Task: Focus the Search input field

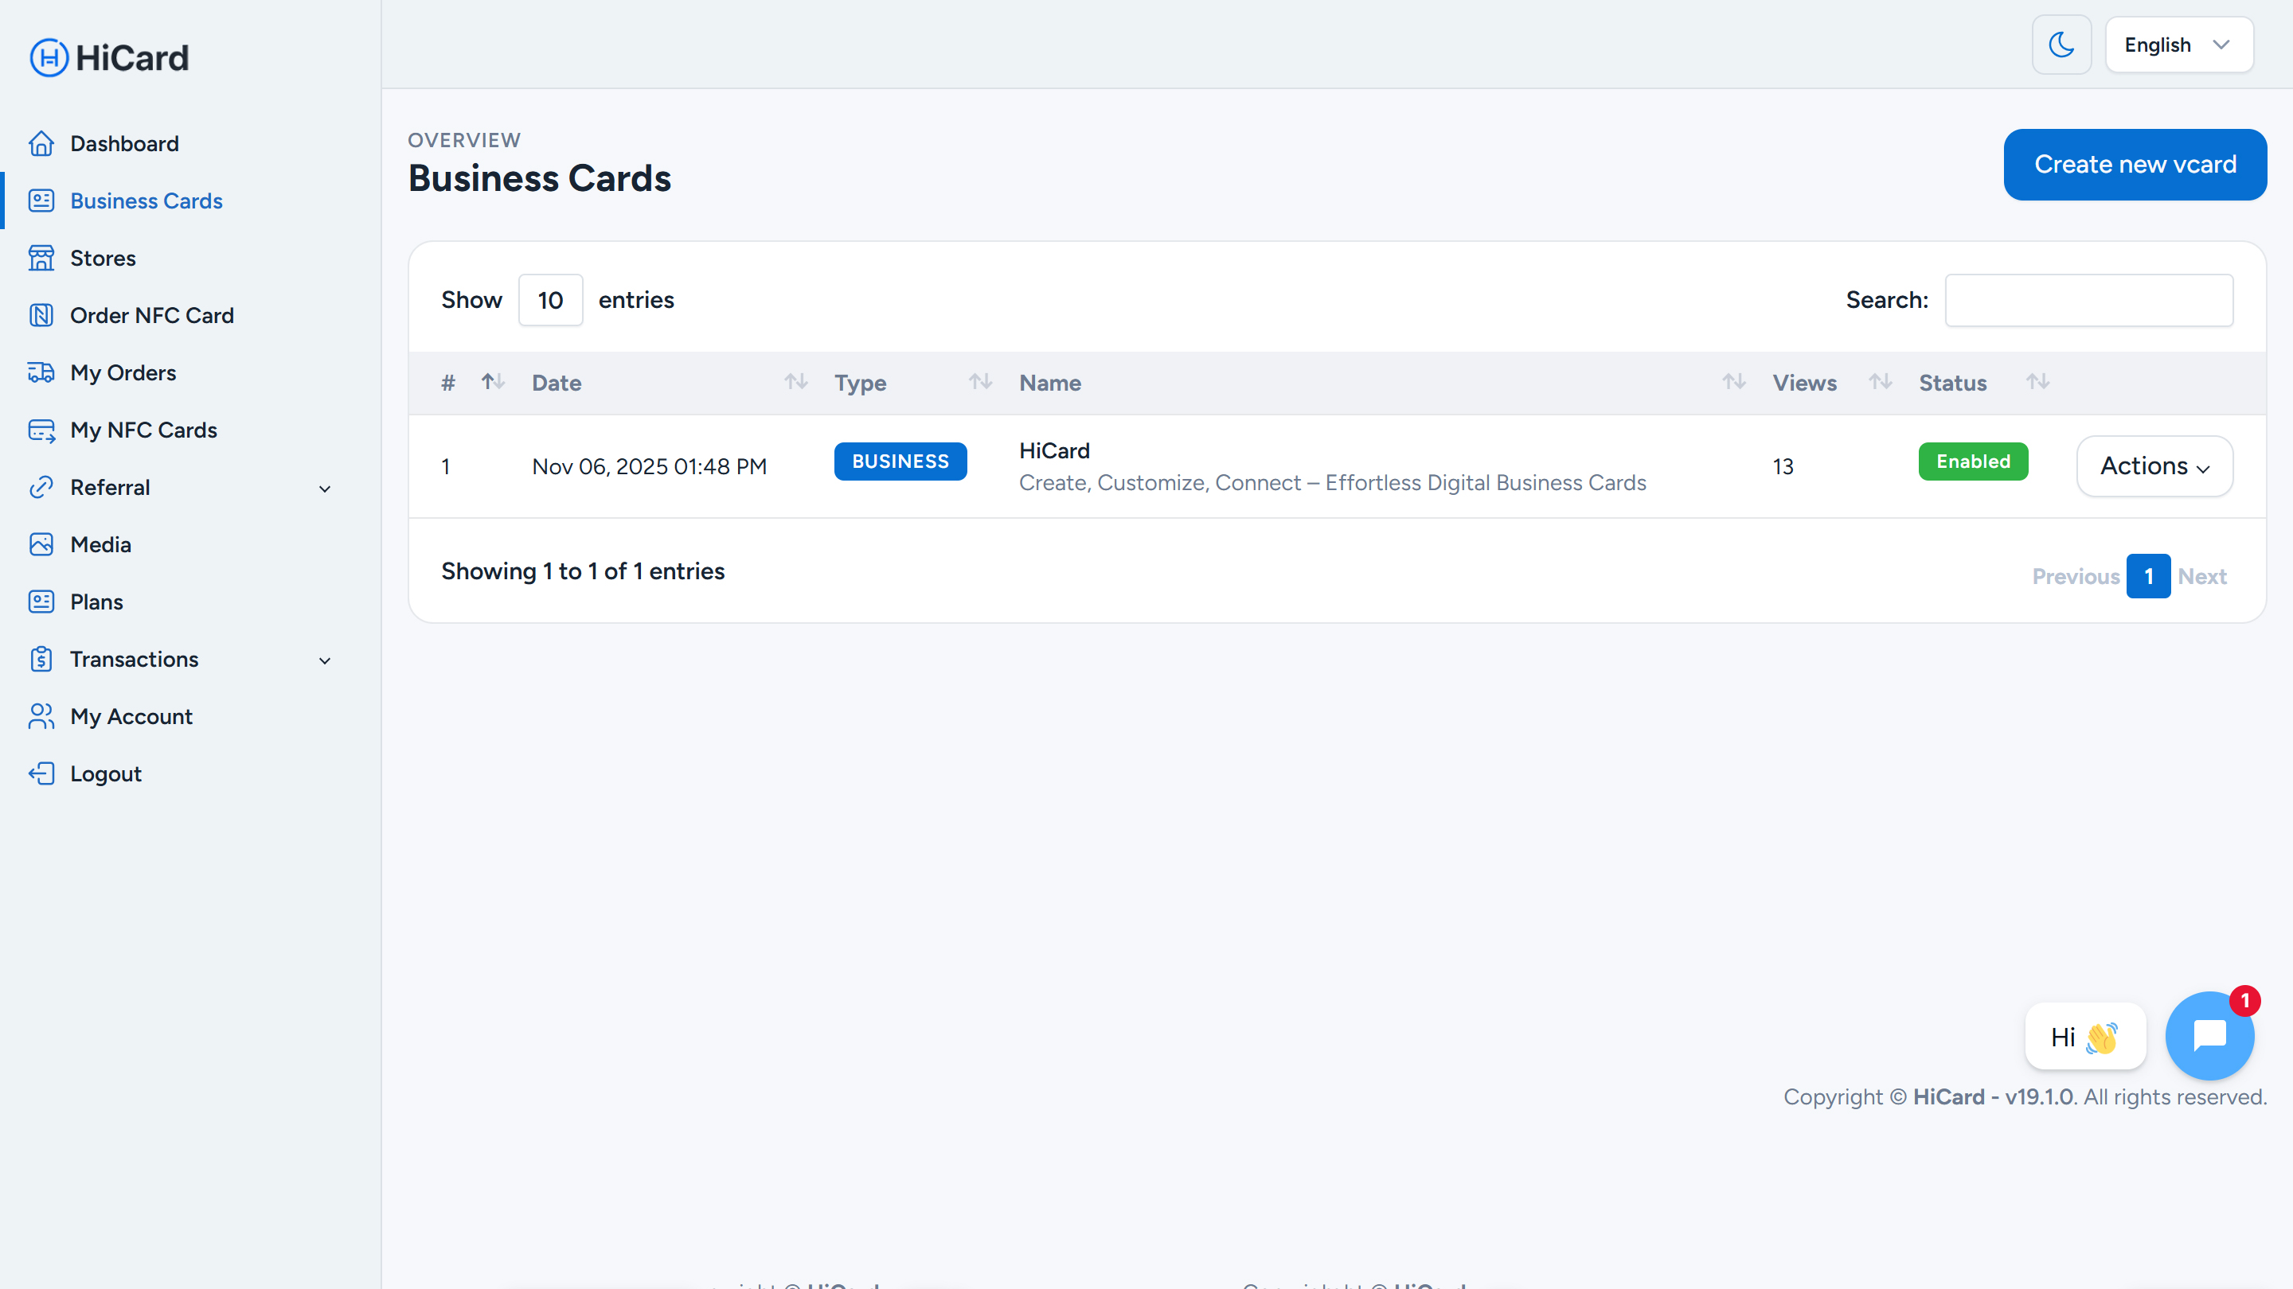Action: (x=2088, y=300)
